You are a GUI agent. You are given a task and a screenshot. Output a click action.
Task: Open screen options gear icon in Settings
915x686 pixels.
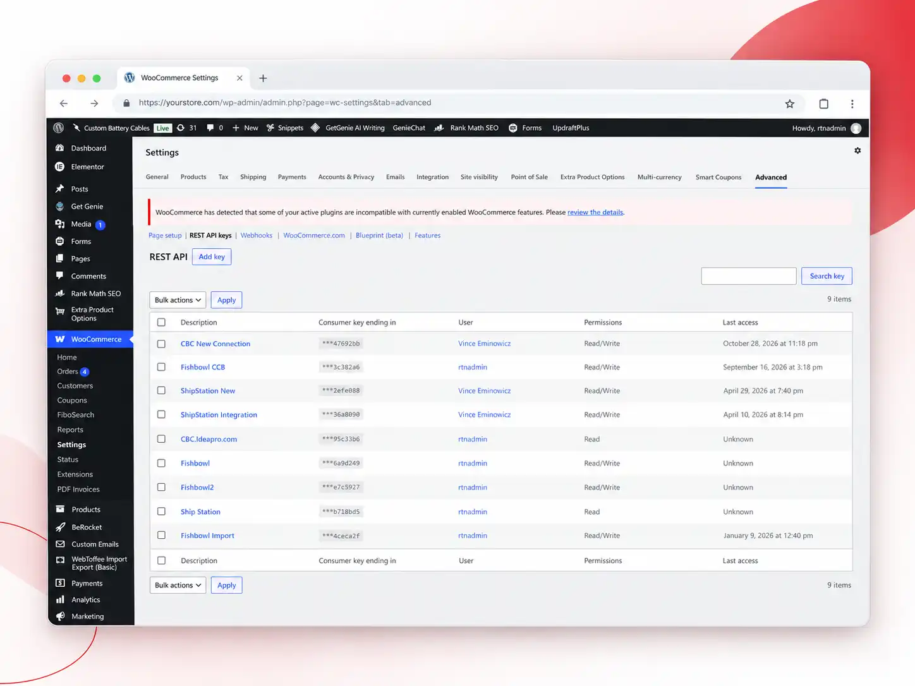pyautogui.click(x=857, y=151)
